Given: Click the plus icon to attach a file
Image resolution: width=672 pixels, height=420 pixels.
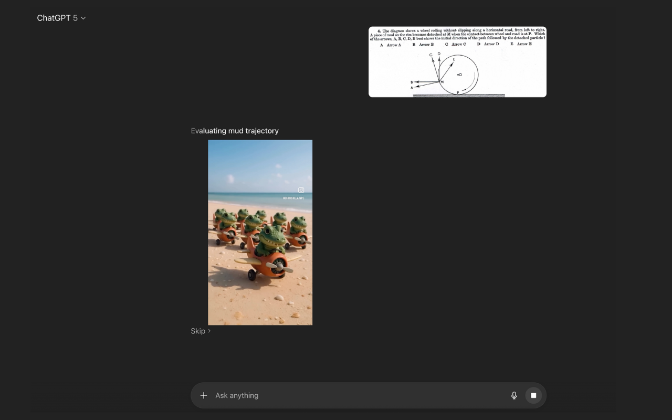Looking at the screenshot, I should [x=204, y=395].
